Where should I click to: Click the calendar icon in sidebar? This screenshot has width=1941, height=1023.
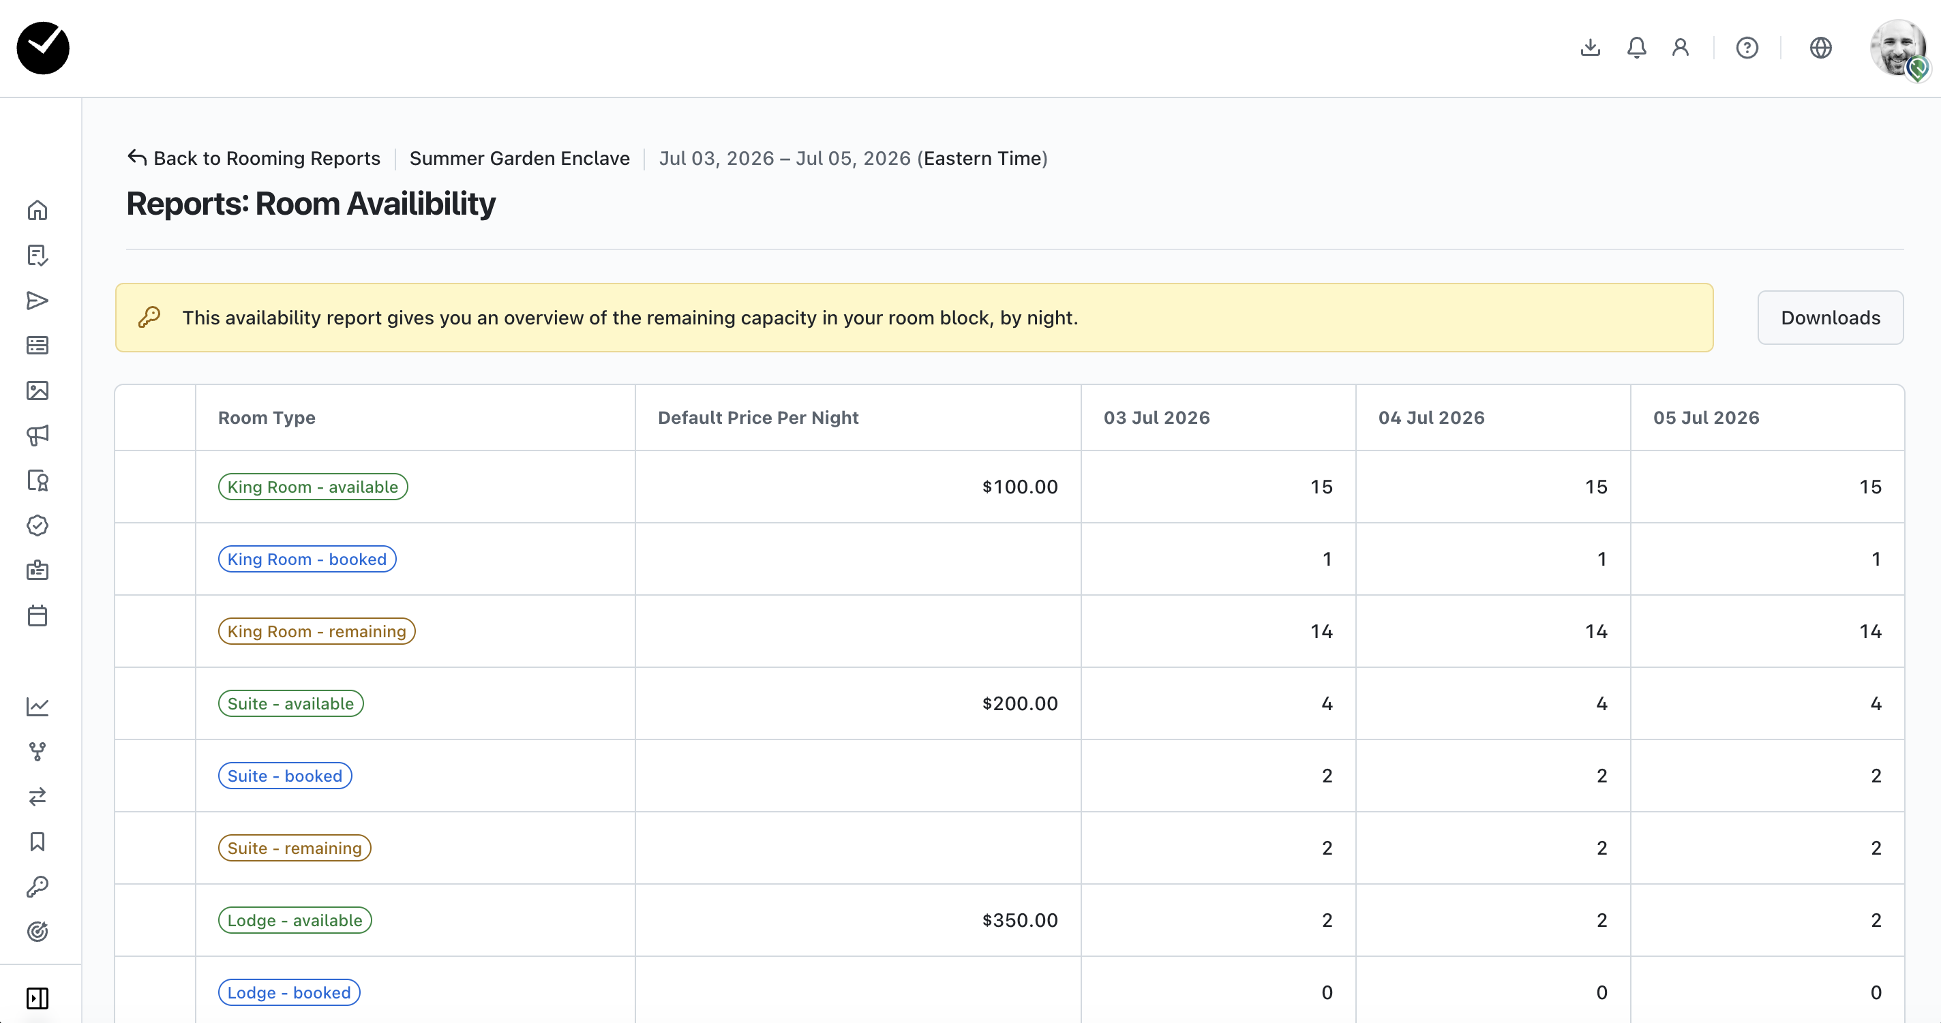37,615
